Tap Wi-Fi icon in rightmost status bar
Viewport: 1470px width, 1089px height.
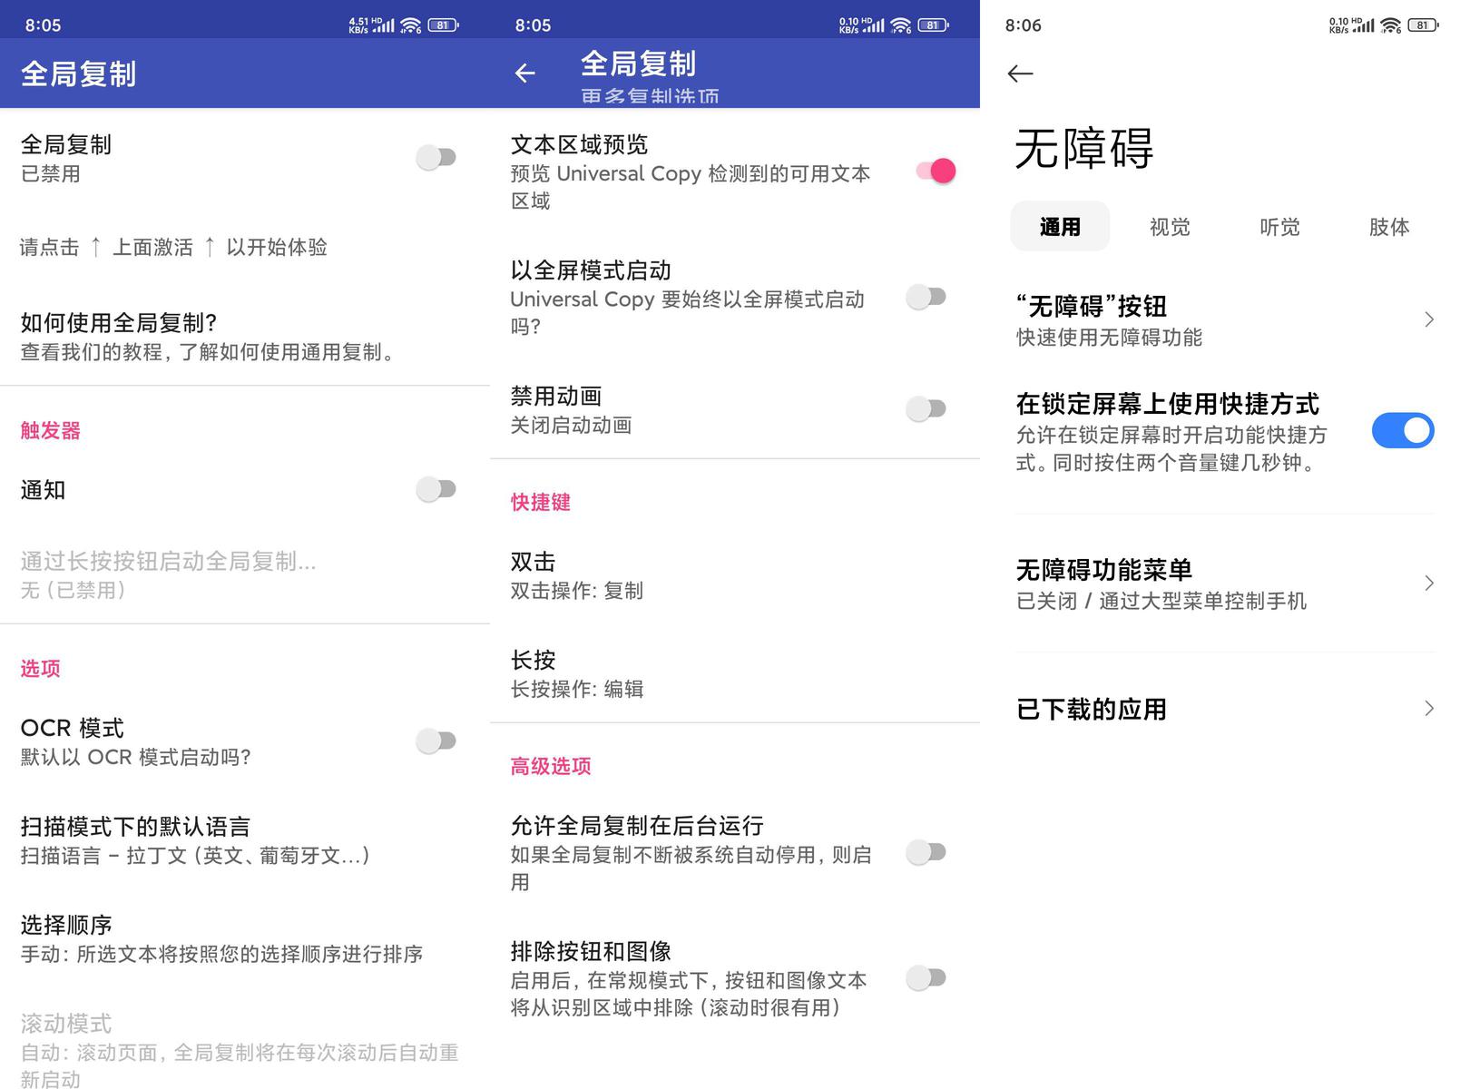[1391, 25]
